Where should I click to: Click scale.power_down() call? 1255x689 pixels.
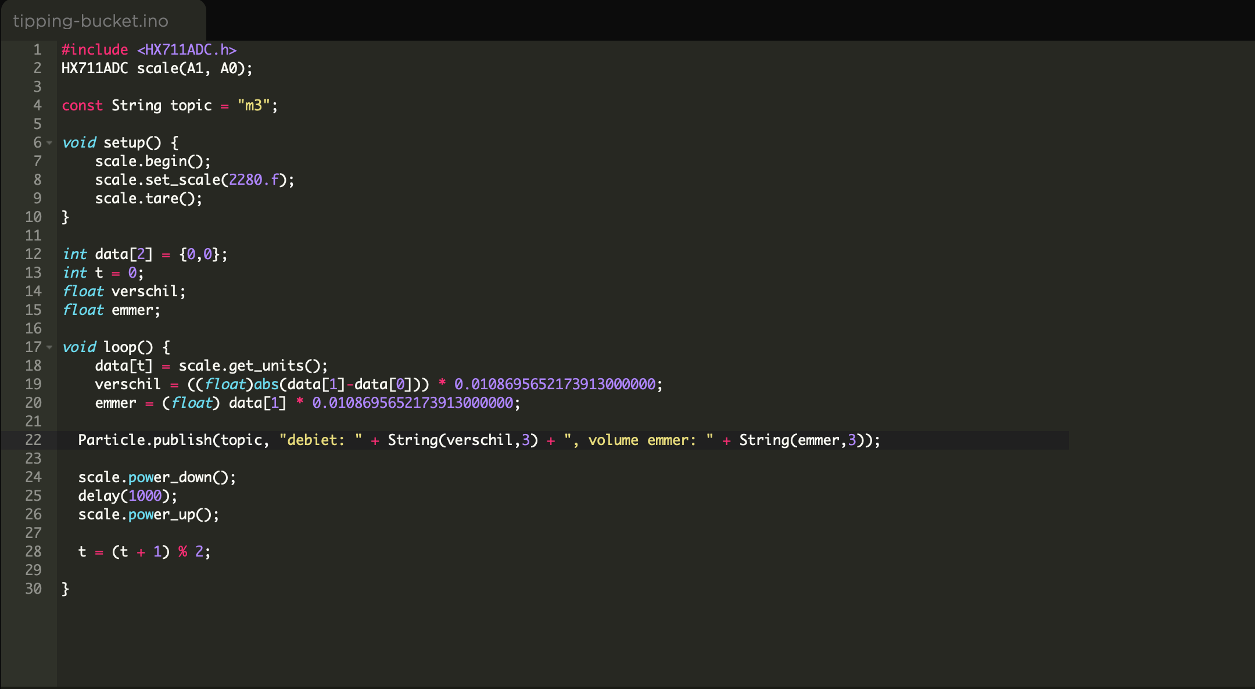pos(157,478)
